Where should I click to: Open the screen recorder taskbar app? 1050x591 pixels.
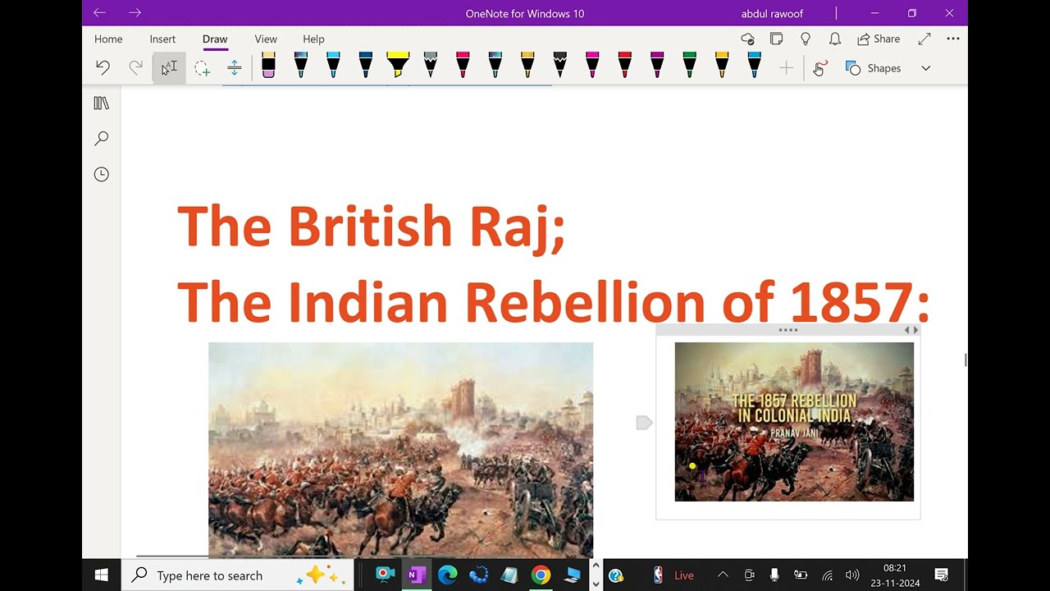pos(385,575)
